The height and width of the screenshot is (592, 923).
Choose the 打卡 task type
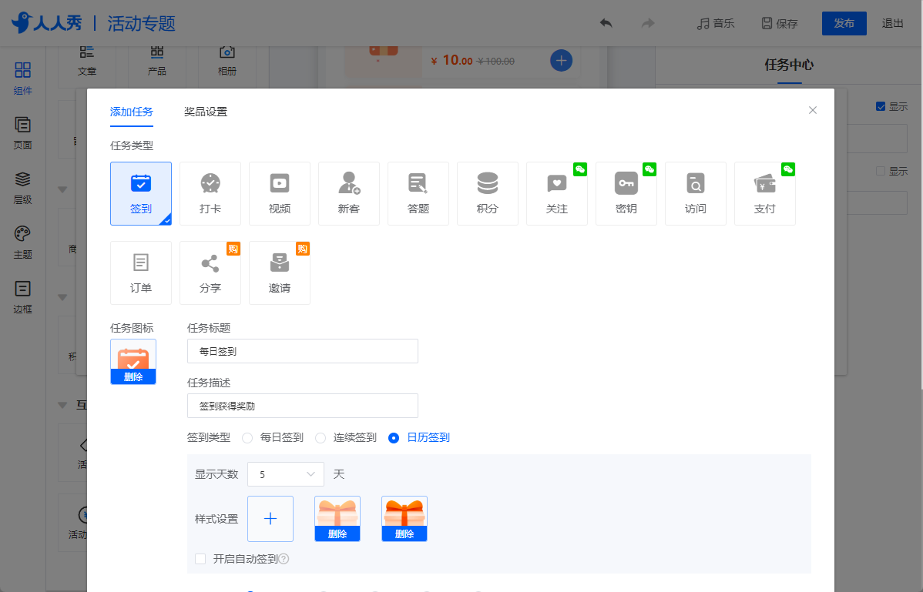point(210,193)
